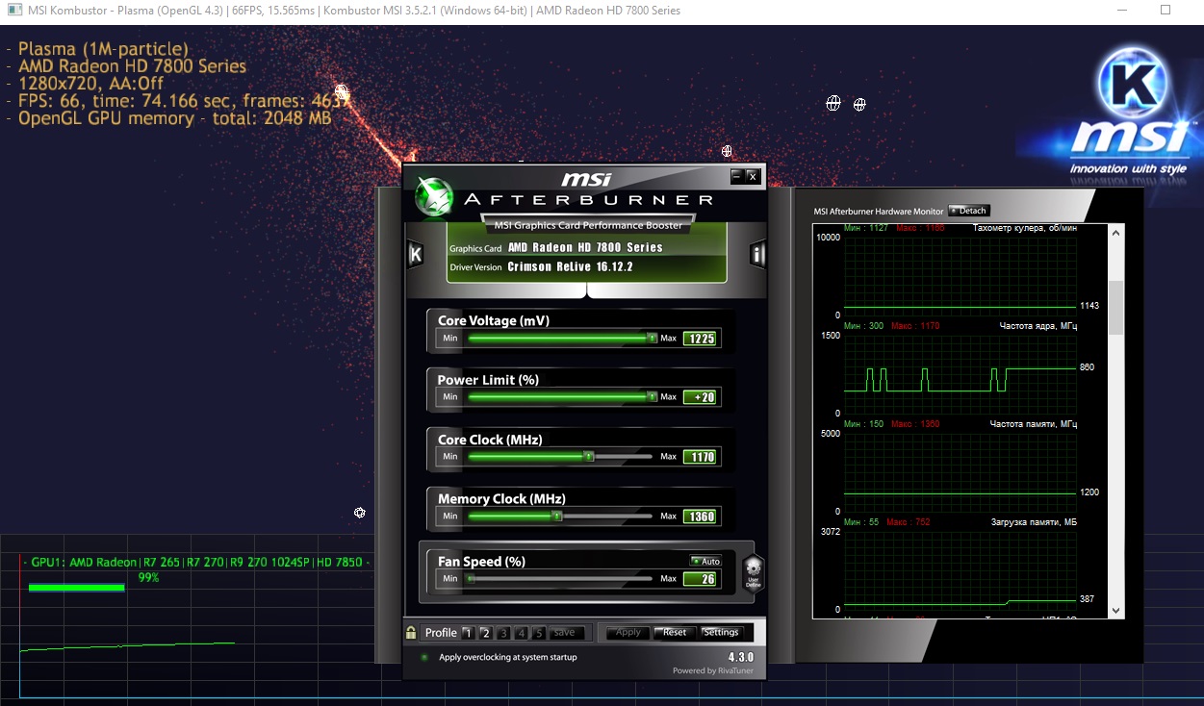Open the info panel via the i icon

(757, 255)
